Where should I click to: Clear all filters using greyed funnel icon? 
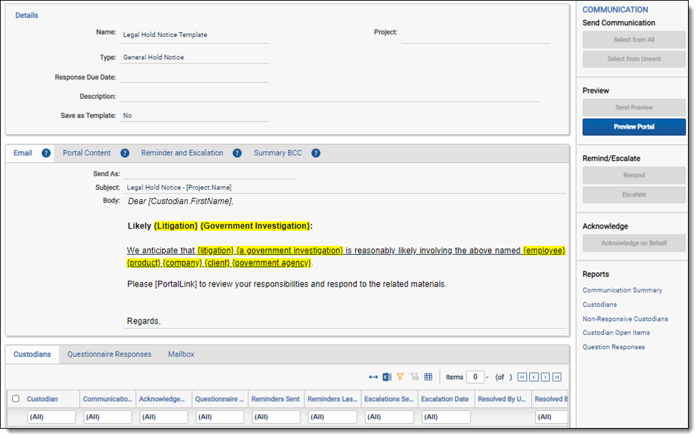point(414,377)
